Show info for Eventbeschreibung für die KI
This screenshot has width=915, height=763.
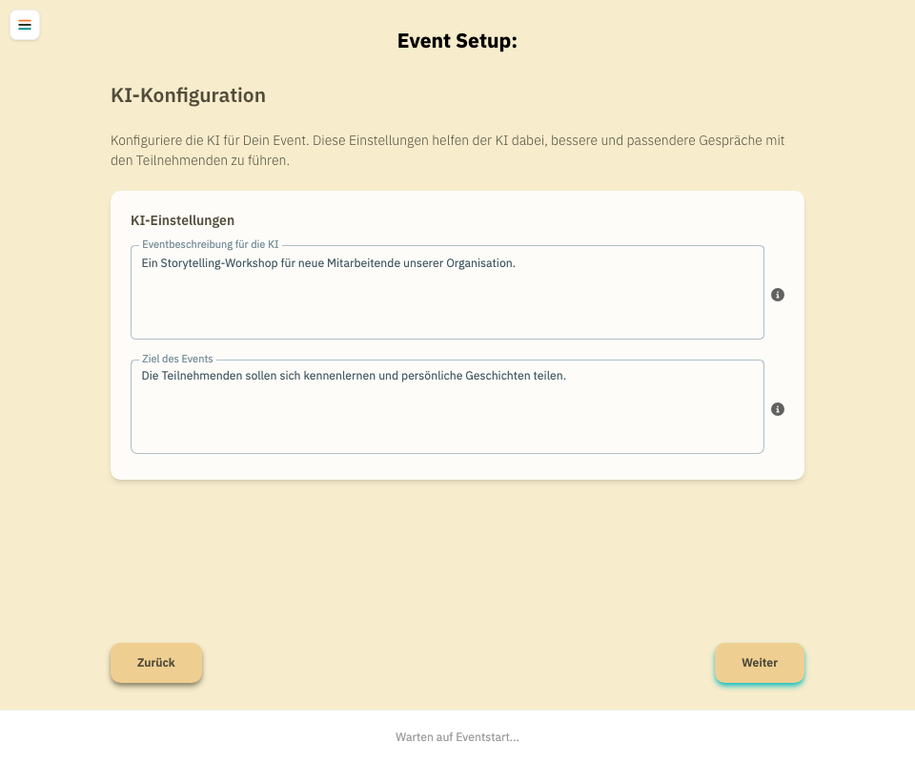tap(778, 295)
